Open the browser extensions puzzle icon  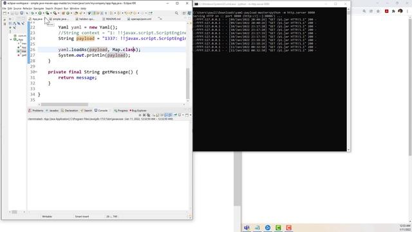(x=393, y=11)
